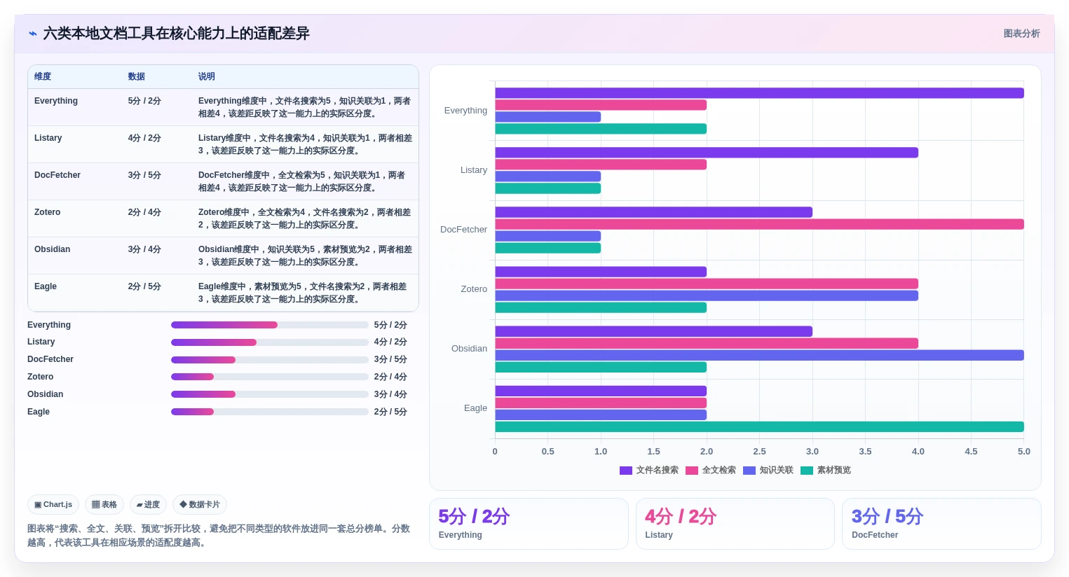Click the 图表分析 label in the header

click(1021, 34)
